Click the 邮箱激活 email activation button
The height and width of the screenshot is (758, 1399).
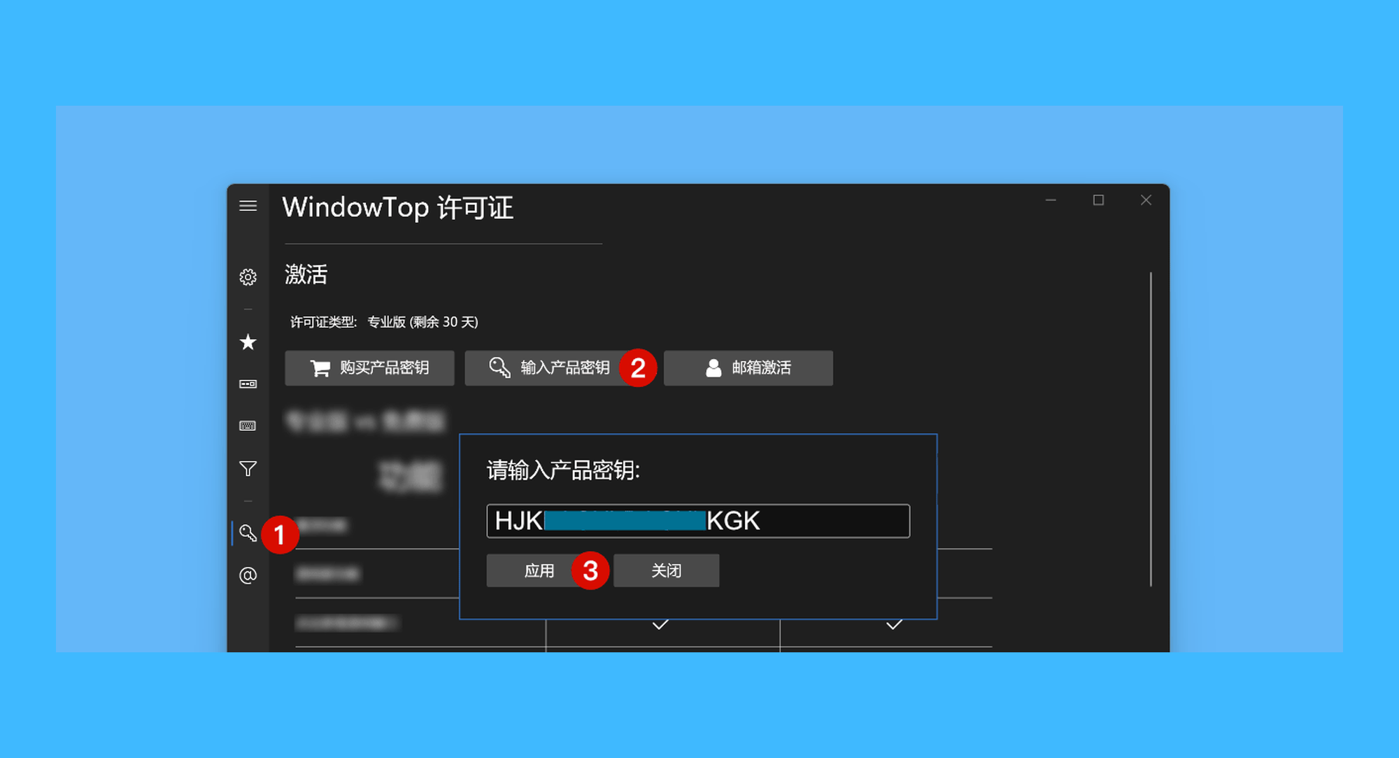tap(748, 368)
